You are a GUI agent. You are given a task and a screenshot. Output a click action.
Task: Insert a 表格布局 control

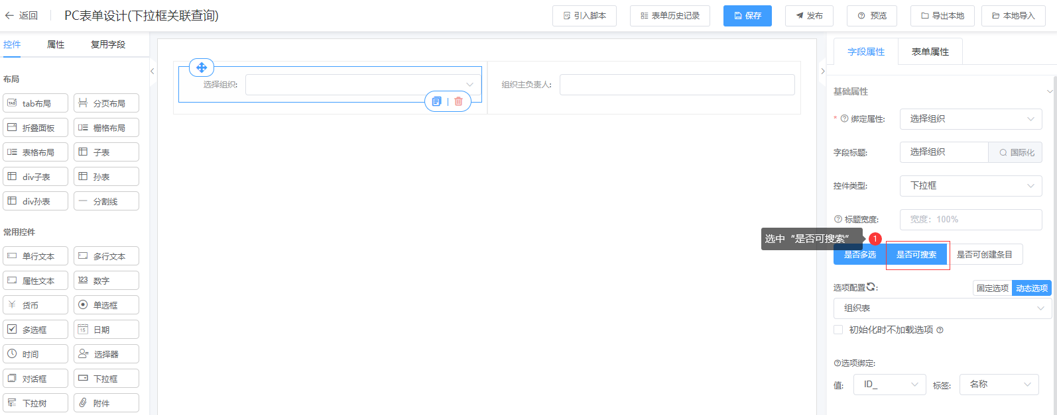tap(36, 152)
